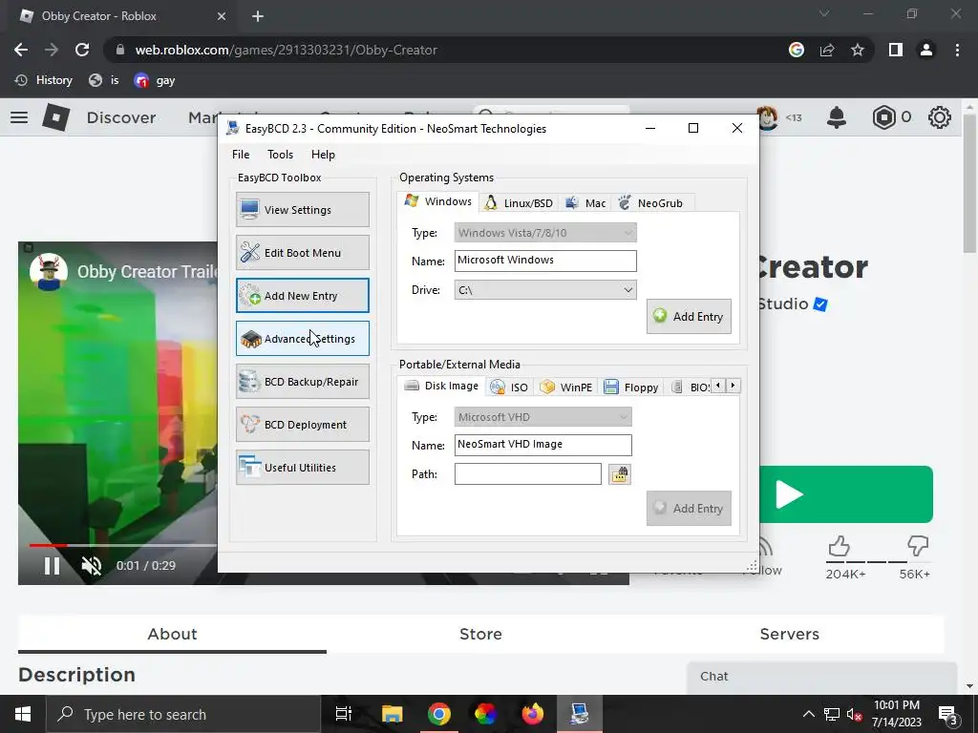
Task: Reload the Chrome page
Action: (82, 50)
